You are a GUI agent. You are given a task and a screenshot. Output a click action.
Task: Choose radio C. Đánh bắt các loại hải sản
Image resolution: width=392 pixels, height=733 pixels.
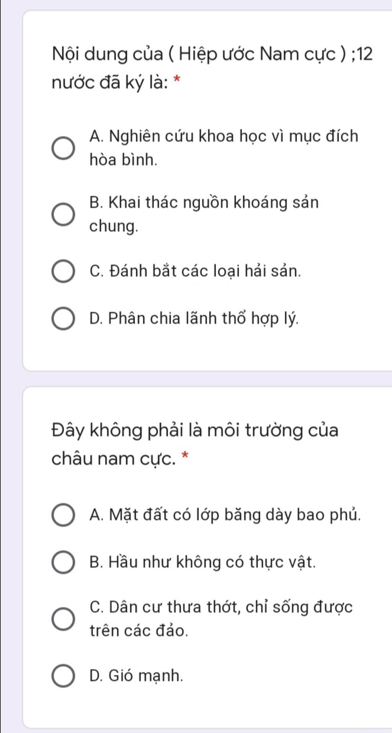[x=63, y=272]
